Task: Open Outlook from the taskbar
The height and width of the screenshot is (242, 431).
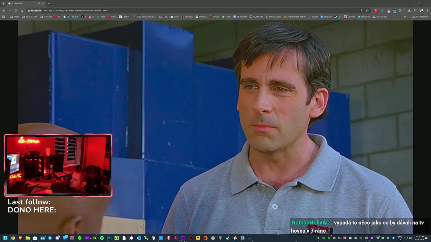Action: pyautogui.click(x=139, y=238)
